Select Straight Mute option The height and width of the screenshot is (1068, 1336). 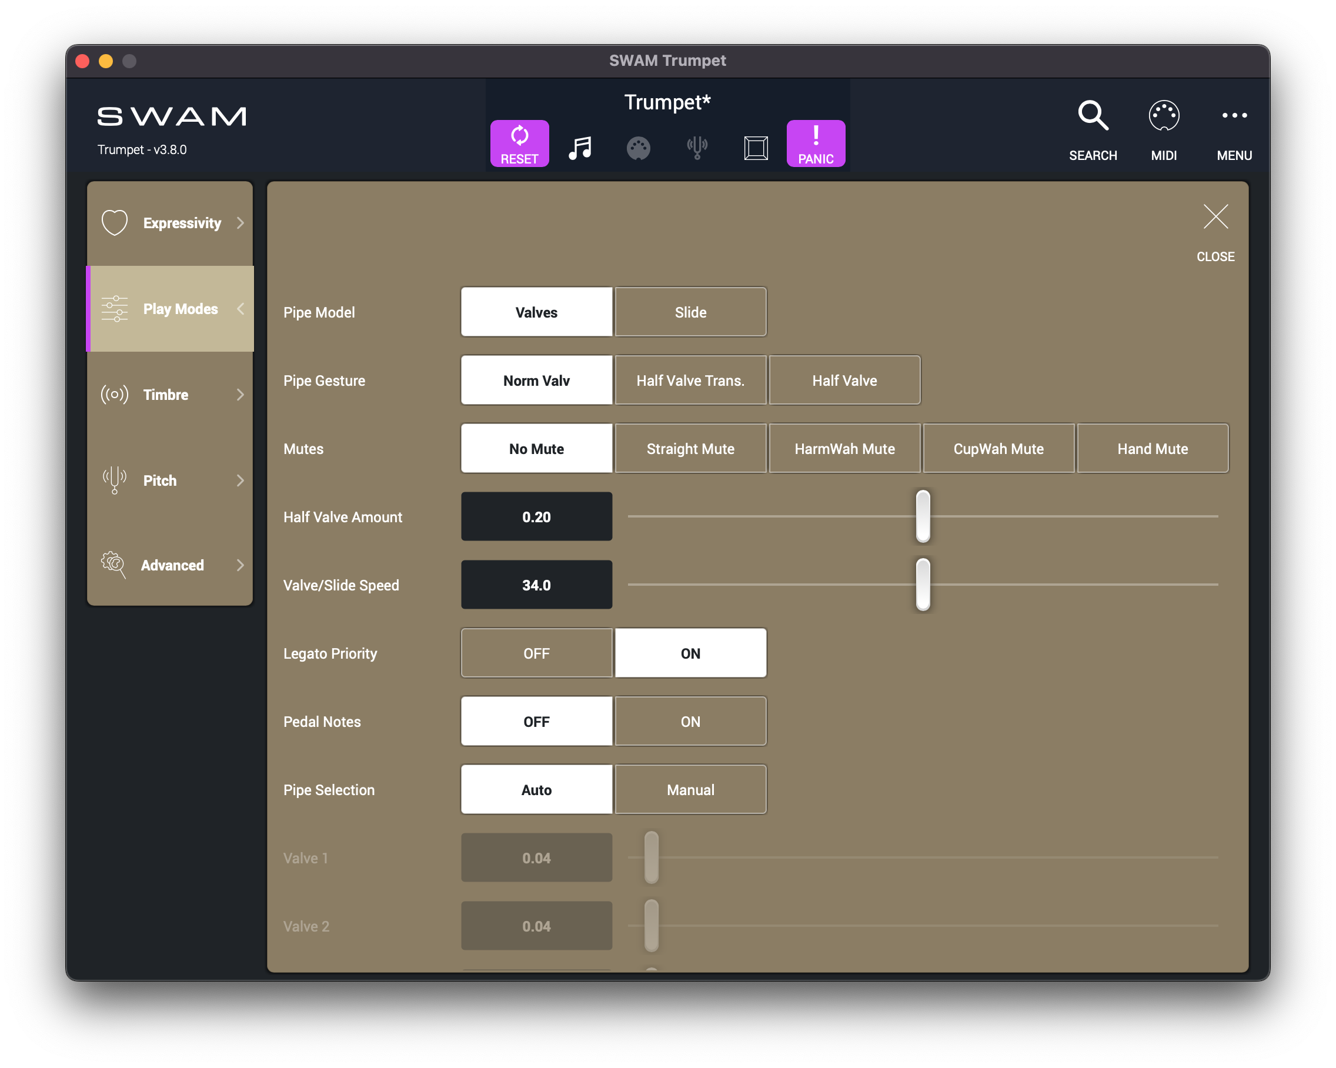690,449
